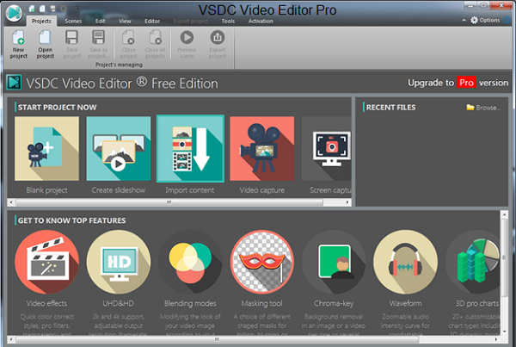Click the features bottom scrollbar left arrow
The width and height of the screenshot is (516, 347).
click(x=11, y=339)
